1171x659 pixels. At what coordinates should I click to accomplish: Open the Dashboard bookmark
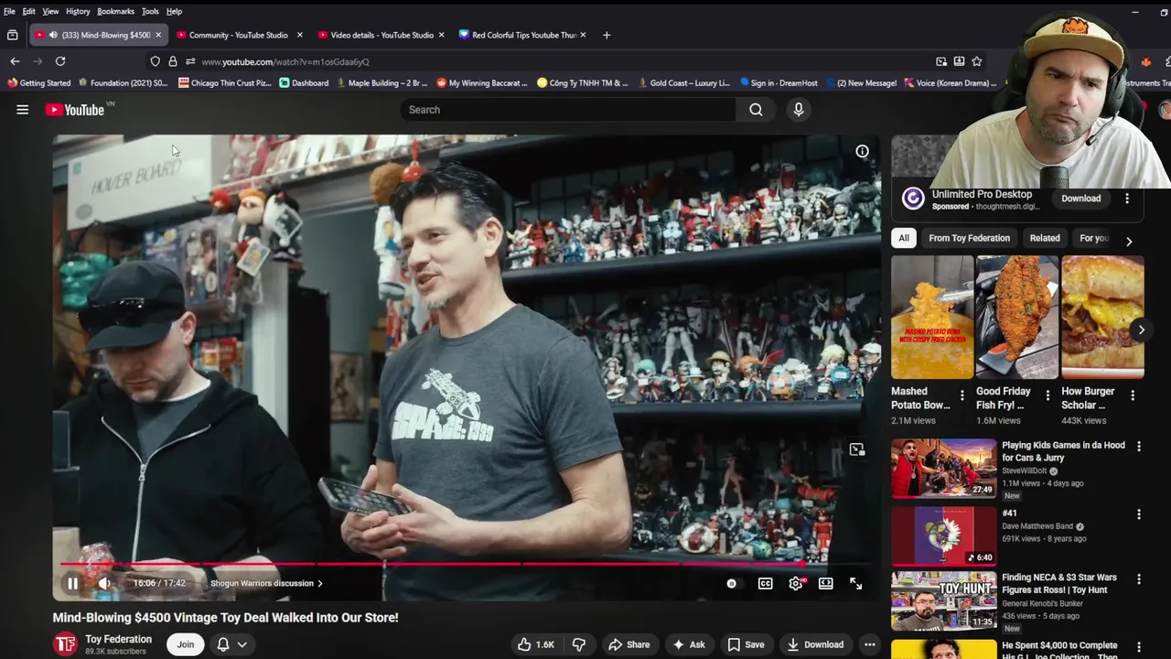point(304,83)
